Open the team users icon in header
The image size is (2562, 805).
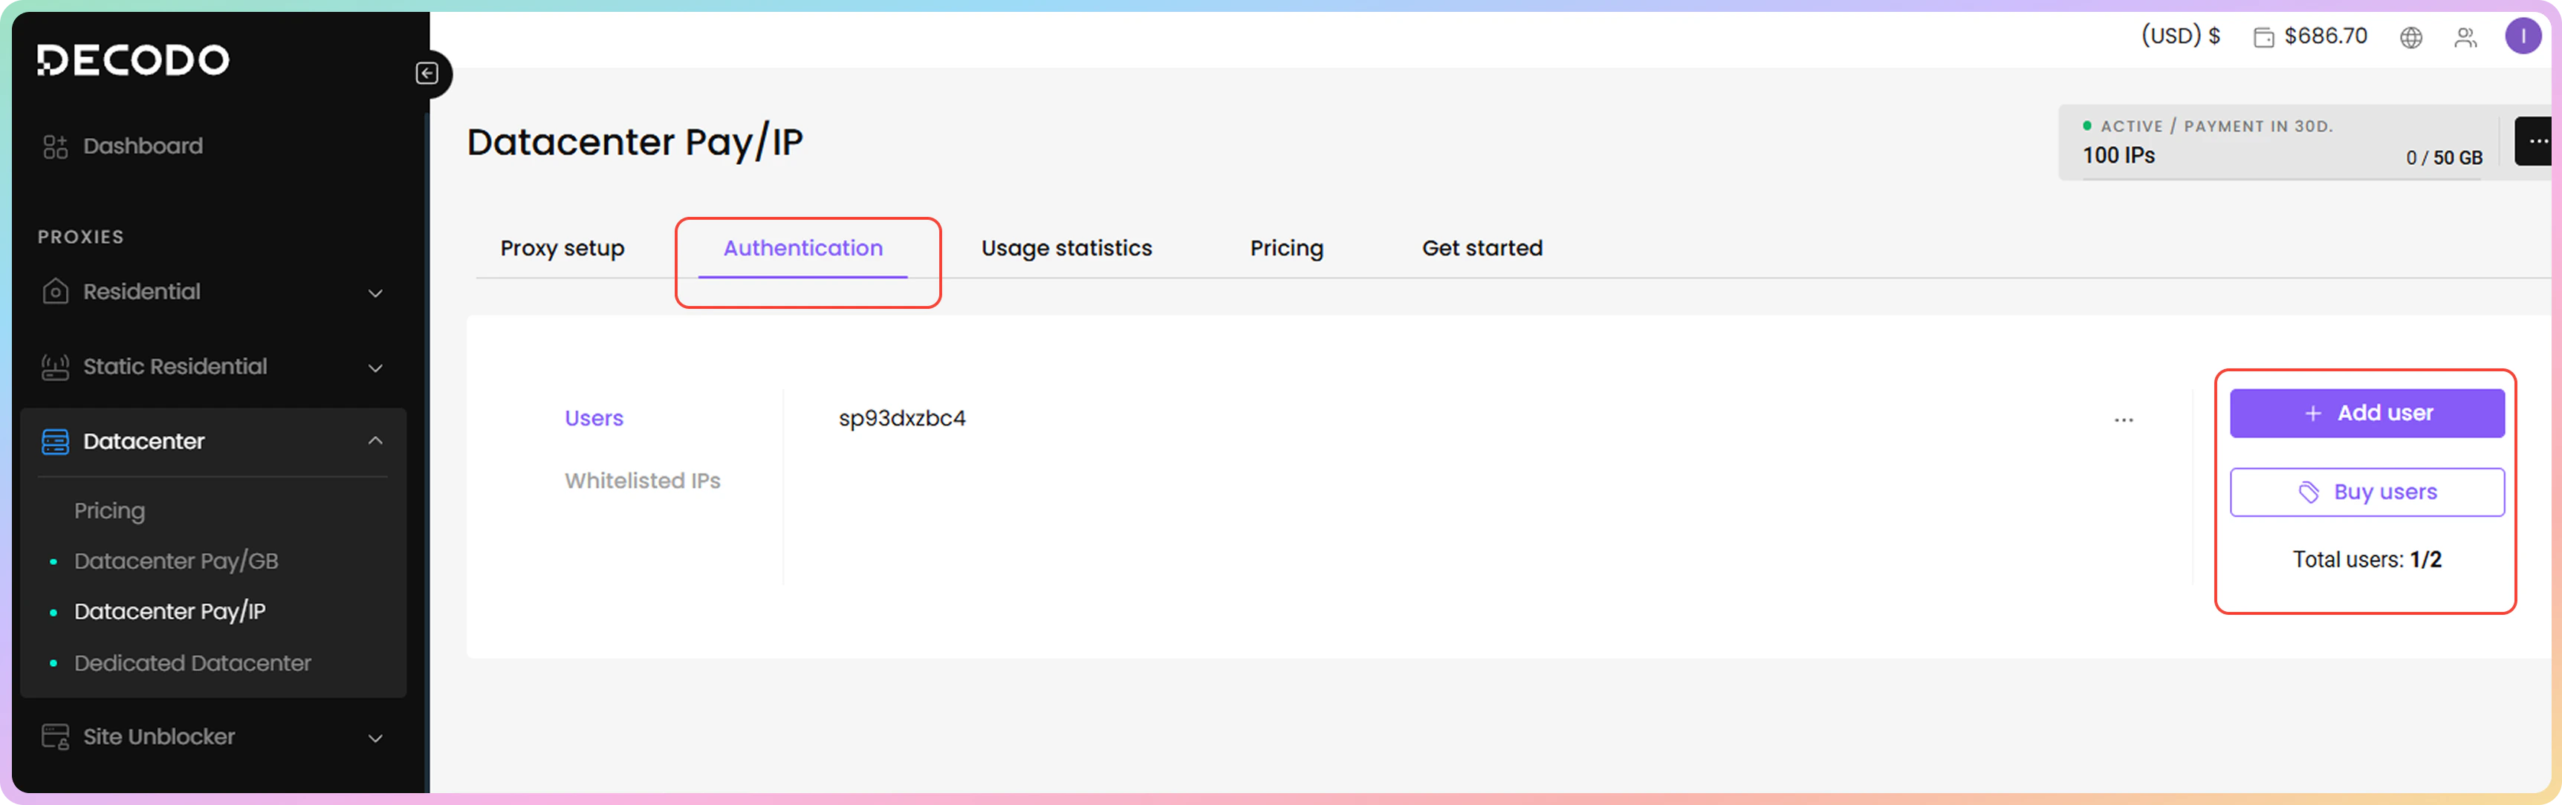click(2465, 38)
